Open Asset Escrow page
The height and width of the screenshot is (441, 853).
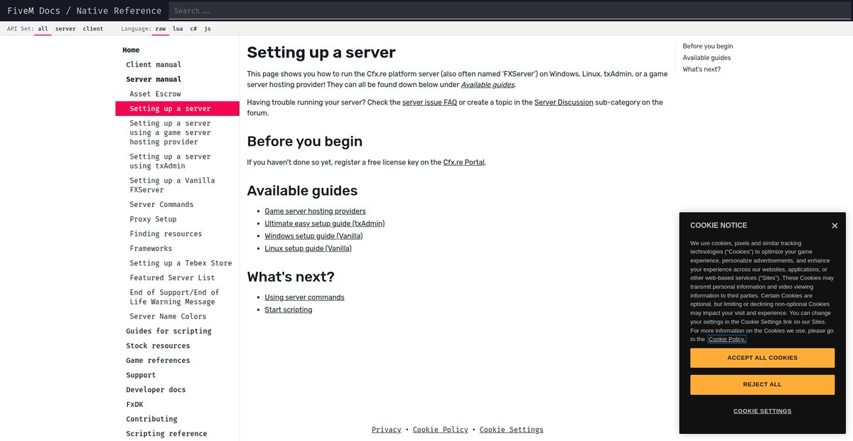tap(155, 94)
